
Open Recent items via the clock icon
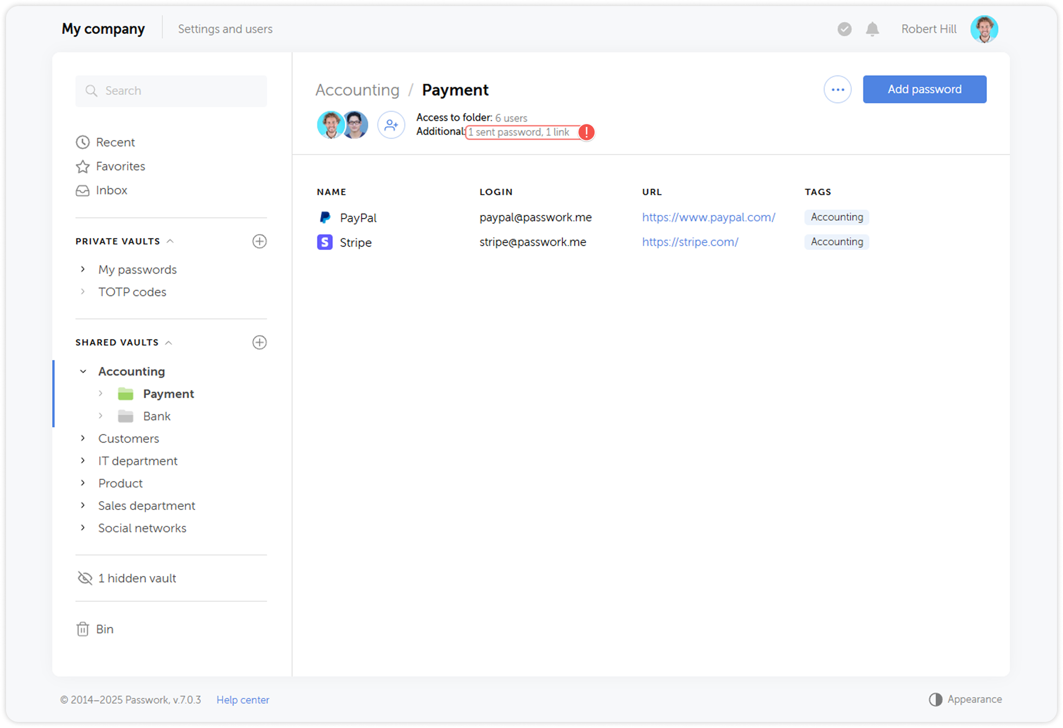(83, 142)
